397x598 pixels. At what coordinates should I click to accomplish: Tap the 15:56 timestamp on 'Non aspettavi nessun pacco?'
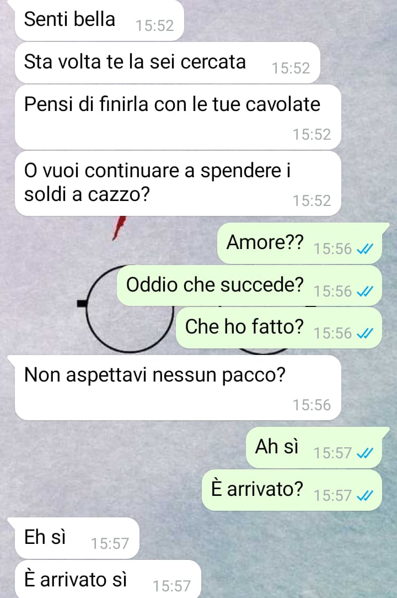pos(312,405)
